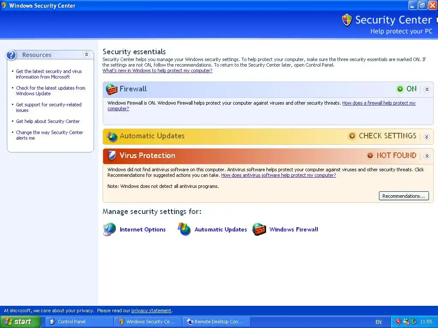Minimize the Windows Security Center window
This screenshot has width=438, height=328.
click(413, 5)
